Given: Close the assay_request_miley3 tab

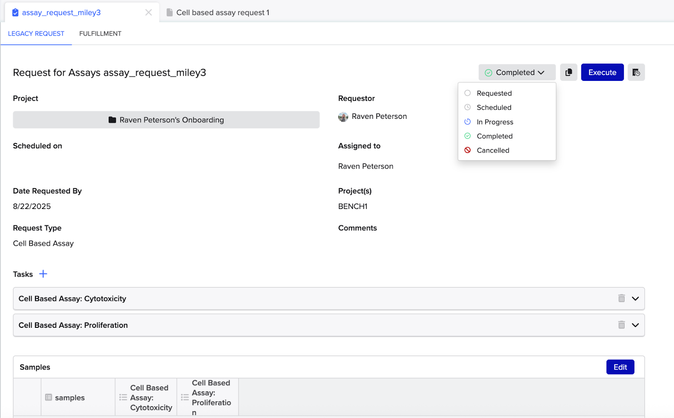Looking at the screenshot, I should [148, 13].
